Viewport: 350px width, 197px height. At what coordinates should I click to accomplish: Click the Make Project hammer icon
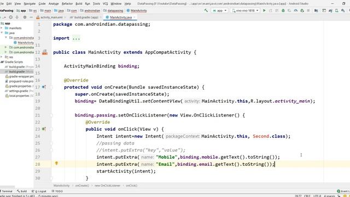206,10
